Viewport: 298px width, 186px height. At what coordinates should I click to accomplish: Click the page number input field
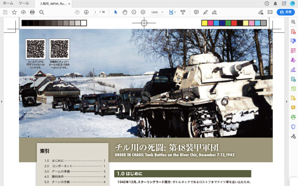click(x=95, y=12)
